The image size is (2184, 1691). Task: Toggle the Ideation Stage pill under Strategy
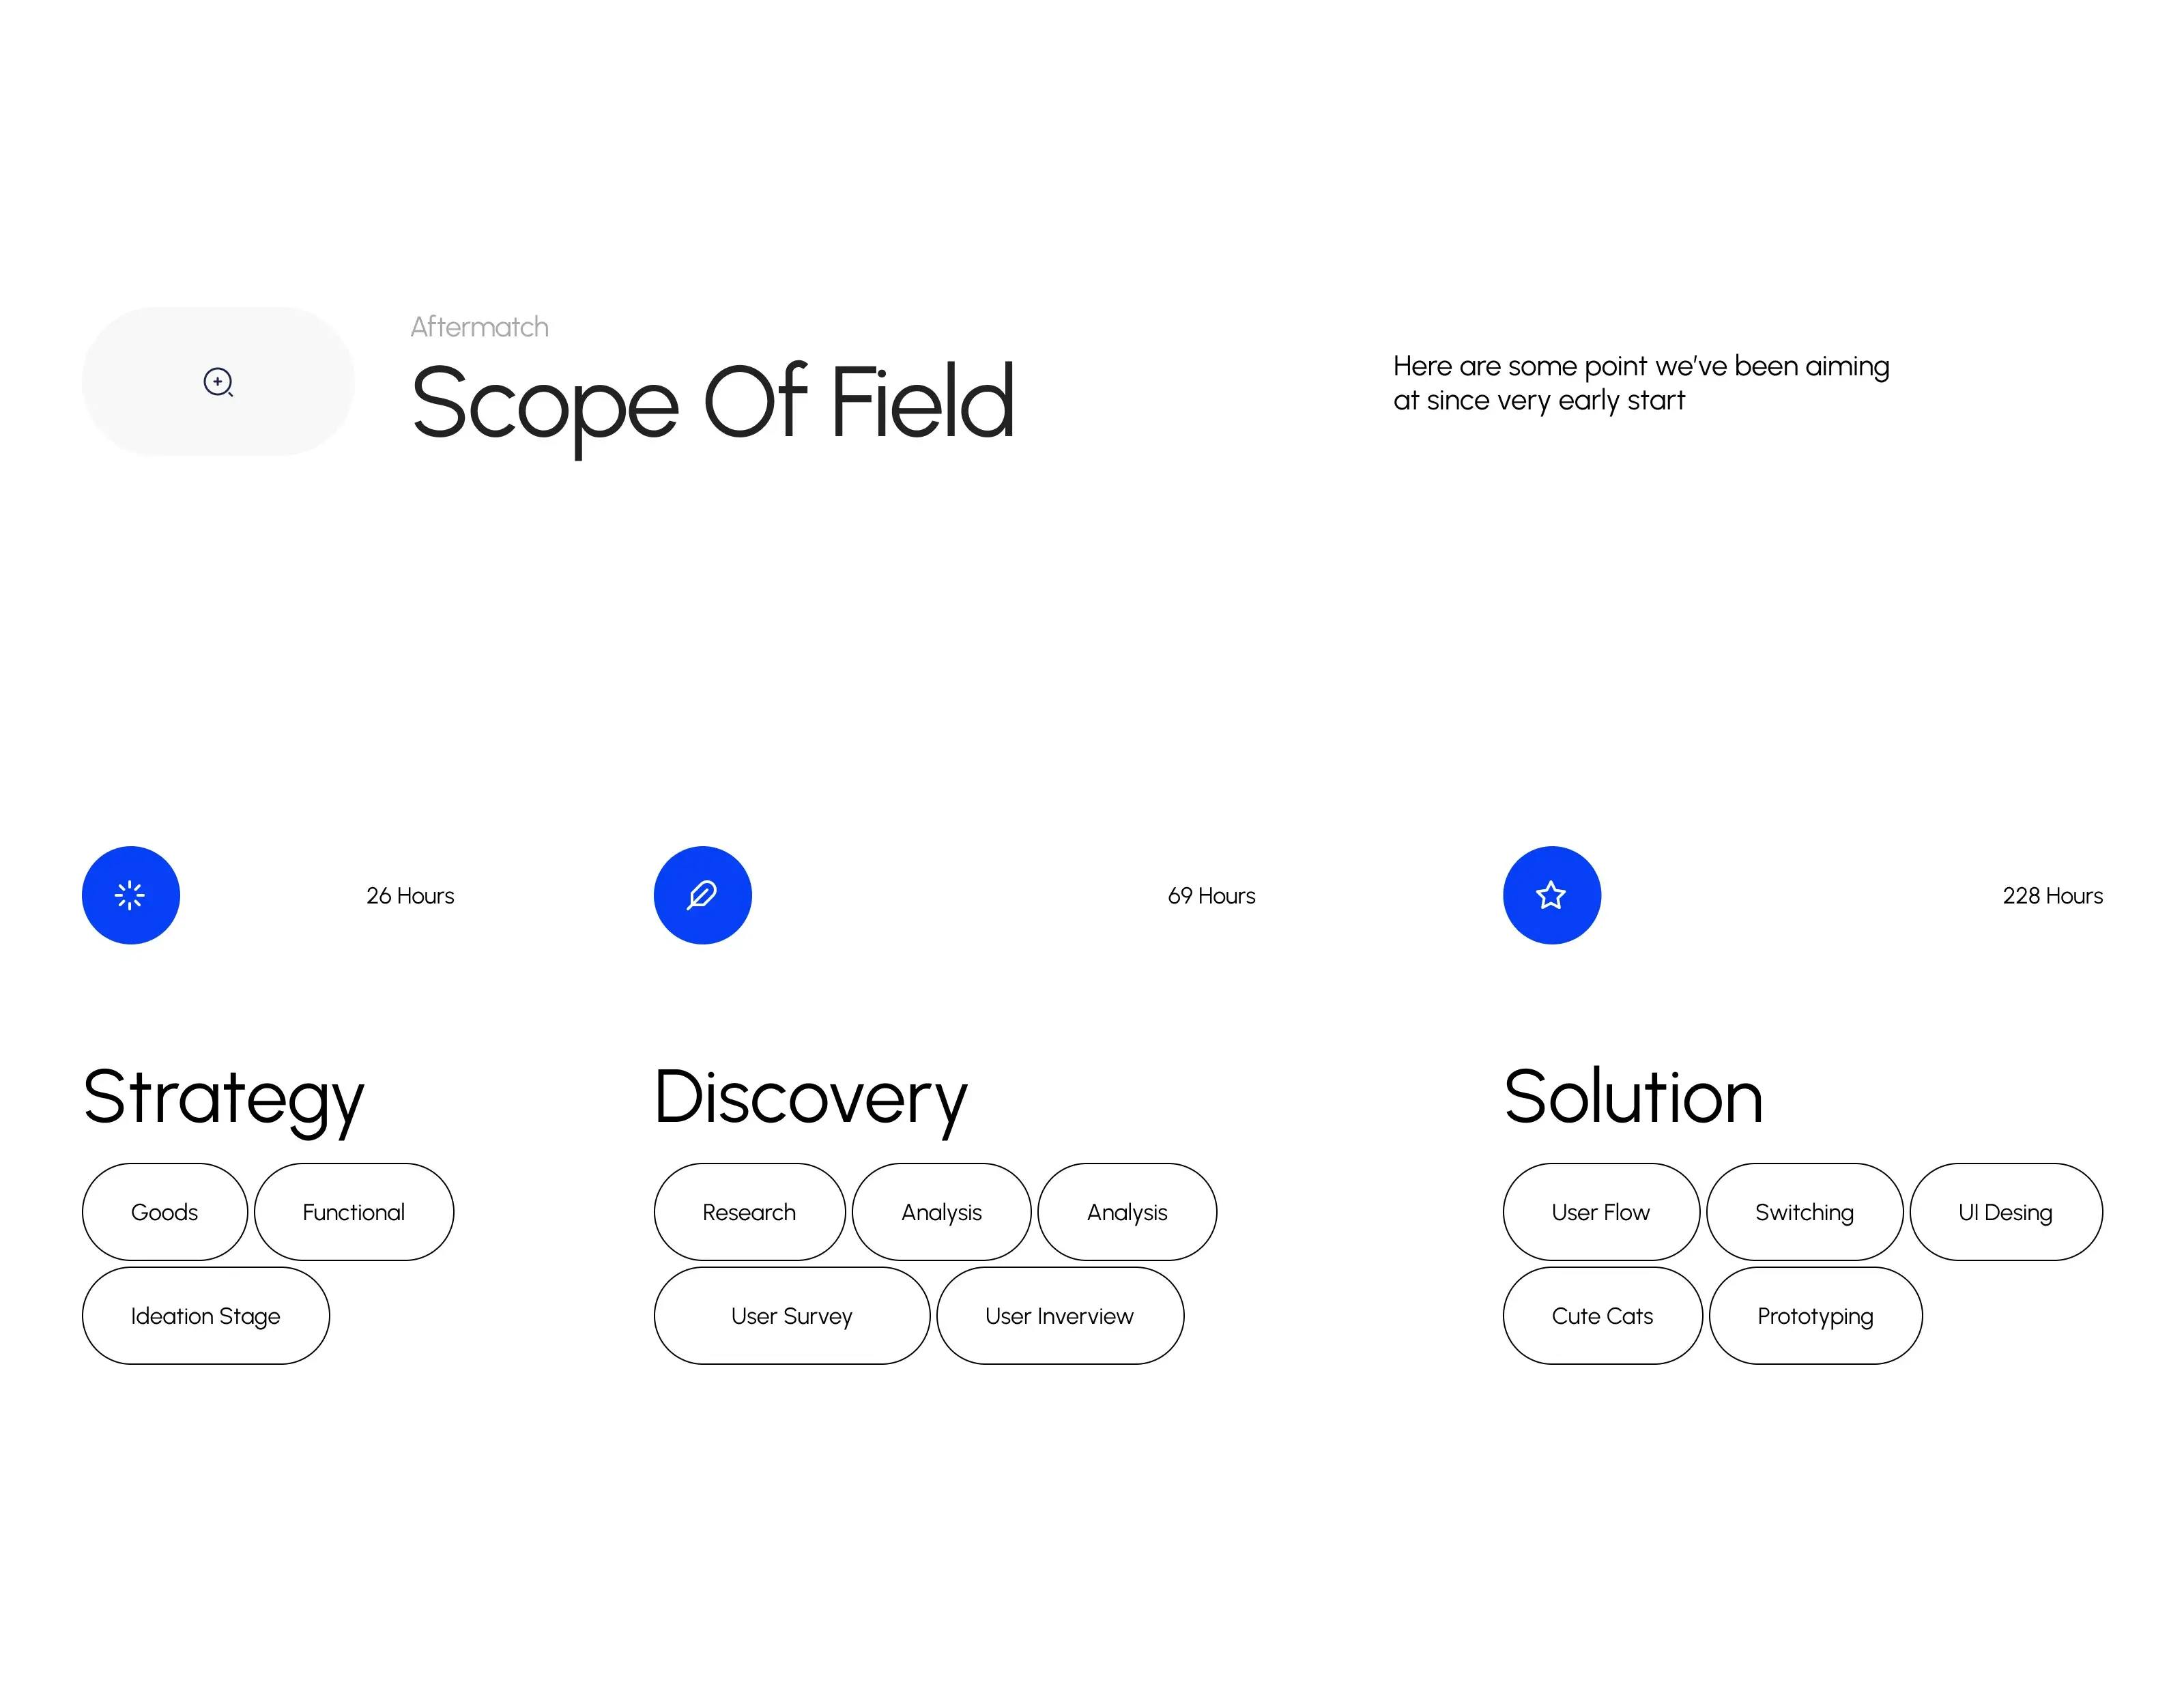click(205, 1315)
